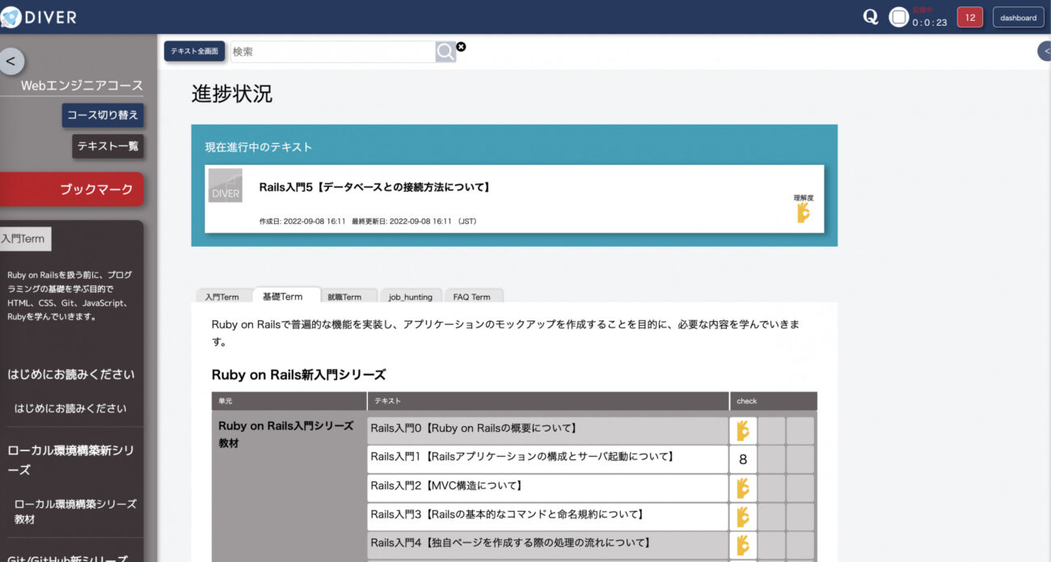The height and width of the screenshot is (562, 1051).
Task: Click the テキスト column header
Action: (548, 401)
